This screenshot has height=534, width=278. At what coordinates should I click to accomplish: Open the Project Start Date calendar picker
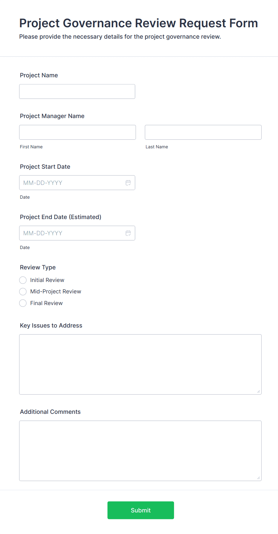click(x=128, y=182)
